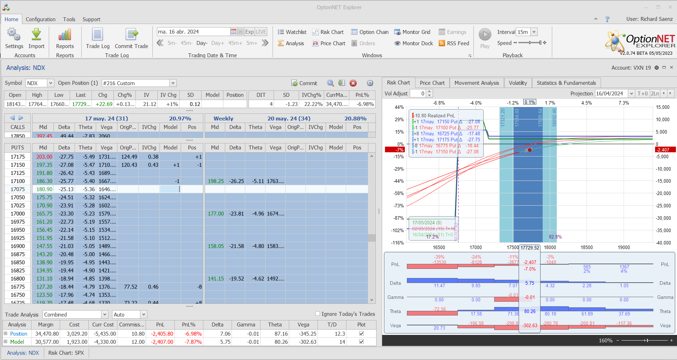This screenshot has height=360, width=677.
Task: Switch to the Configuration ribbon tab
Action: pos(41,19)
